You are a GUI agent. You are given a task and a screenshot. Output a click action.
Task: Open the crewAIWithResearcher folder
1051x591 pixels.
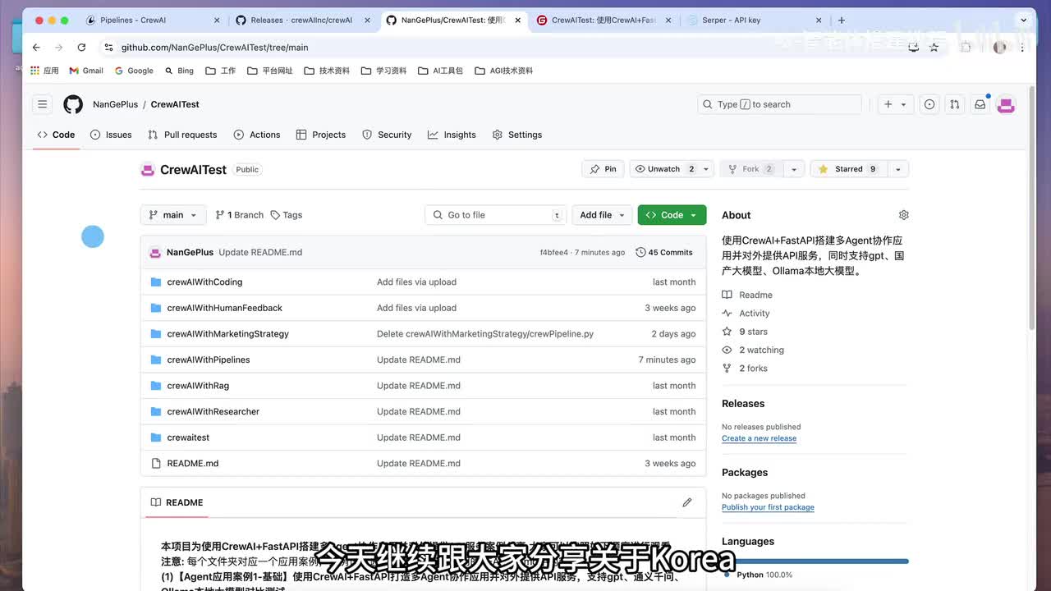pyautogui.click(x=213, y=411)
